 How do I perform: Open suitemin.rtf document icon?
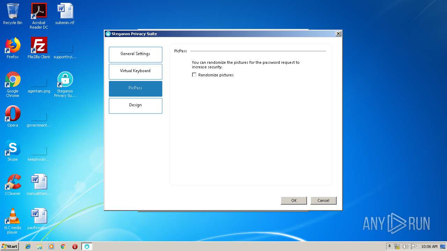pyautogui.click(x=65, y=14)
